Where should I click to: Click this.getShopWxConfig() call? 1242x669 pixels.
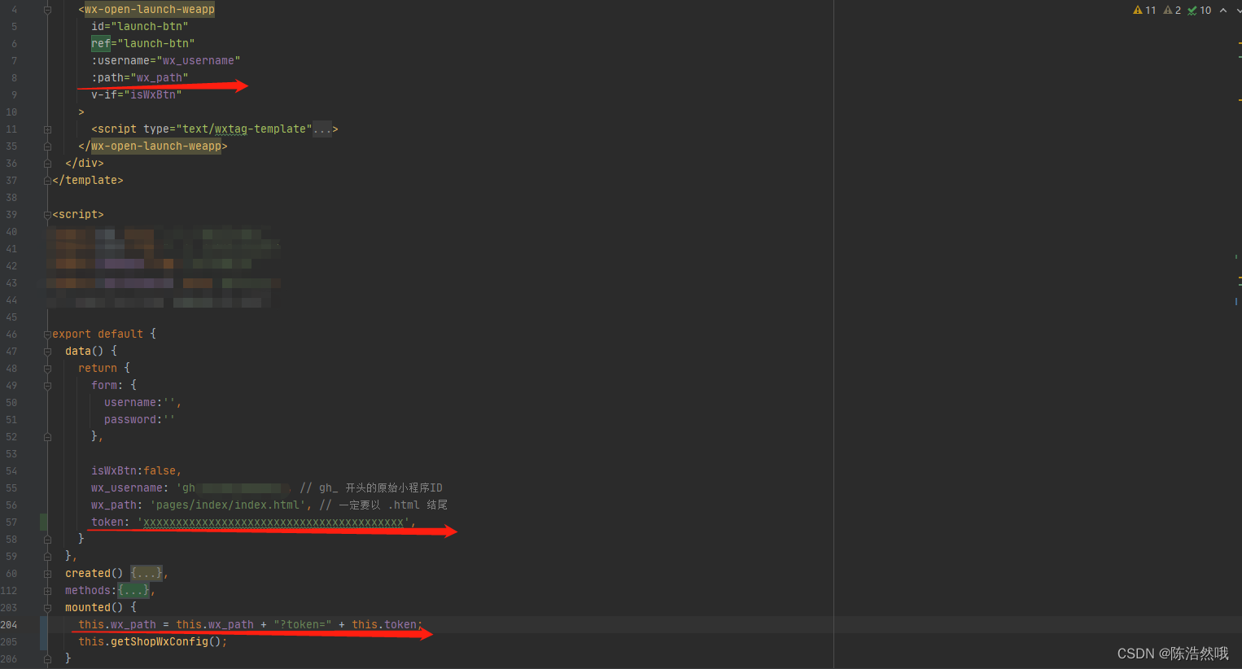click(153, 642)
